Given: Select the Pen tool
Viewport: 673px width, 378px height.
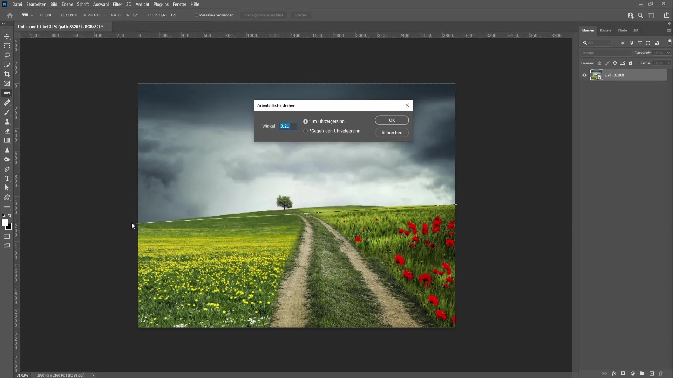Looking at the screenshot, I should click(7, 169).
